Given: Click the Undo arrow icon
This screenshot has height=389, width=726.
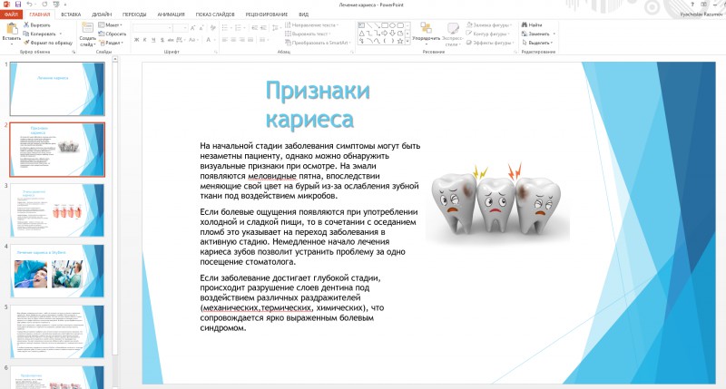Looking at the screenshot, I should (30, 5).
